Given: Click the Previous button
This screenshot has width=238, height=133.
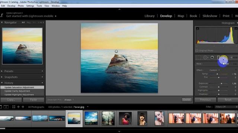Looking at the screenshot, I should click(205, 100).
